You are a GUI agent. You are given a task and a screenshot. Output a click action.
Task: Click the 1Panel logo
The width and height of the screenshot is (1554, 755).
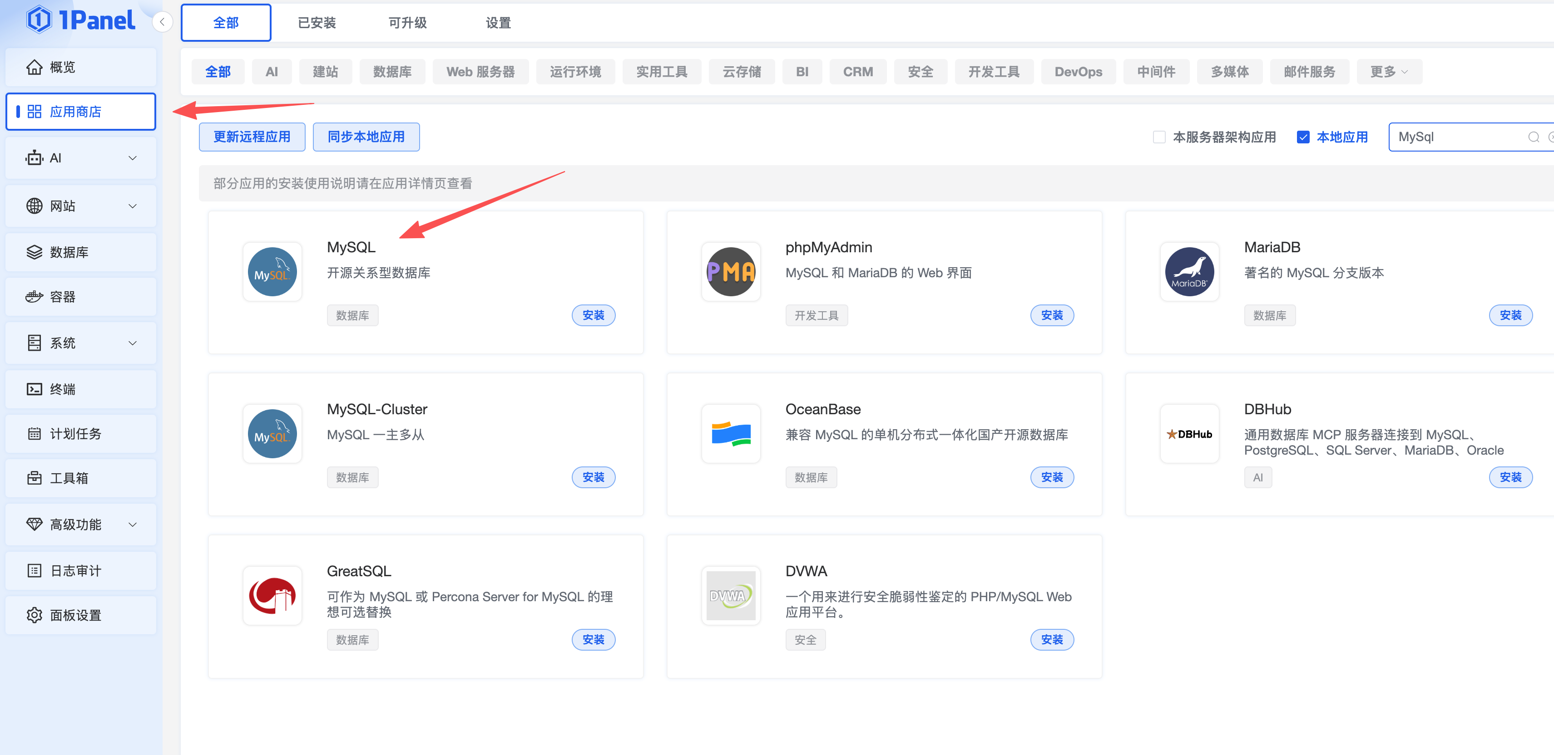pyautogui.click(x=81, y=20)
